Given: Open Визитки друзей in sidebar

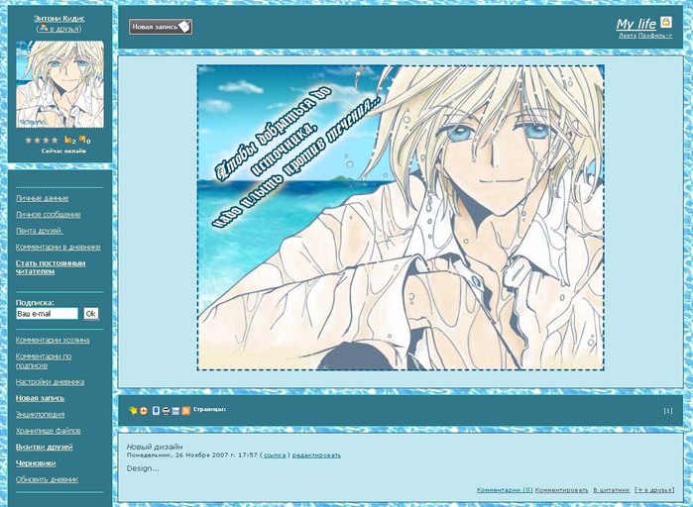Looking at the screenshot, I should pos(44,447).
